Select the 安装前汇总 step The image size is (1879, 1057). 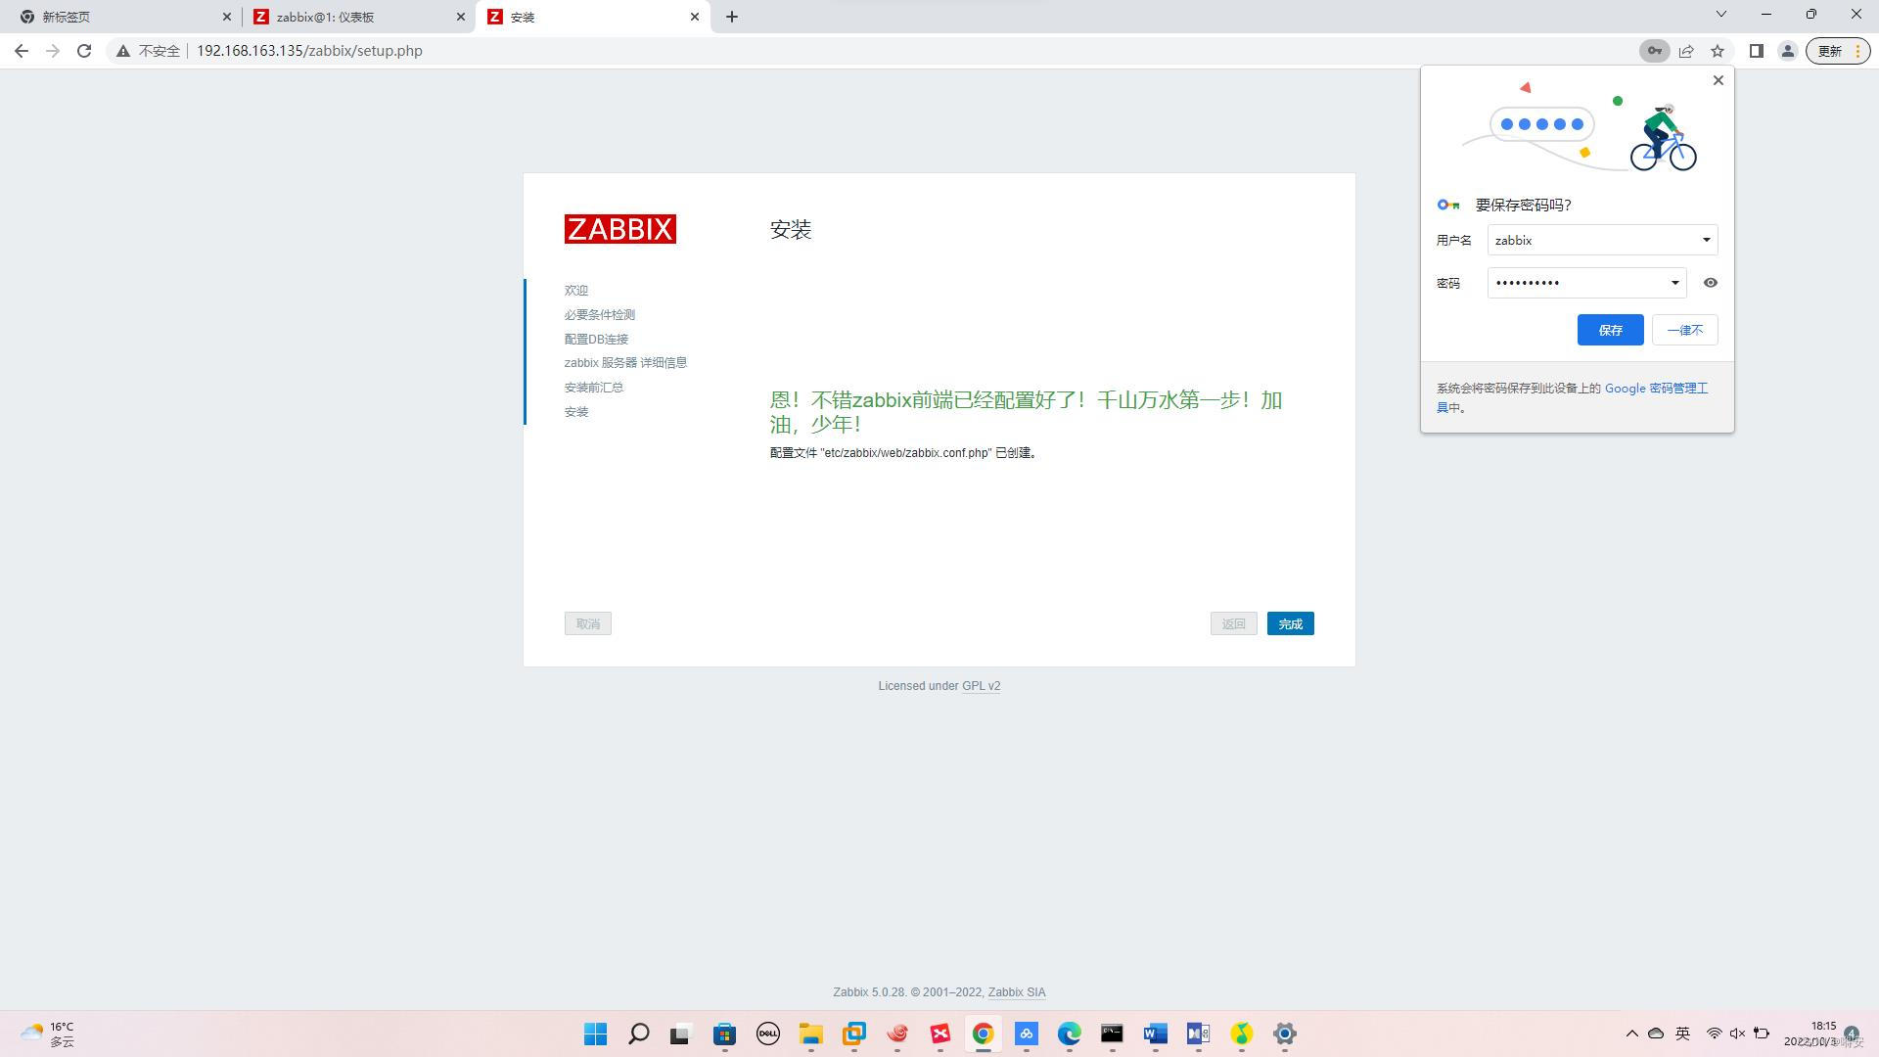click(594, 388)
